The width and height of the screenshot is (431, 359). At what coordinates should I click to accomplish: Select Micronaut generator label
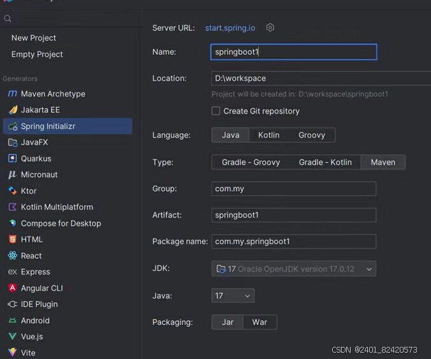coord(40,175)
